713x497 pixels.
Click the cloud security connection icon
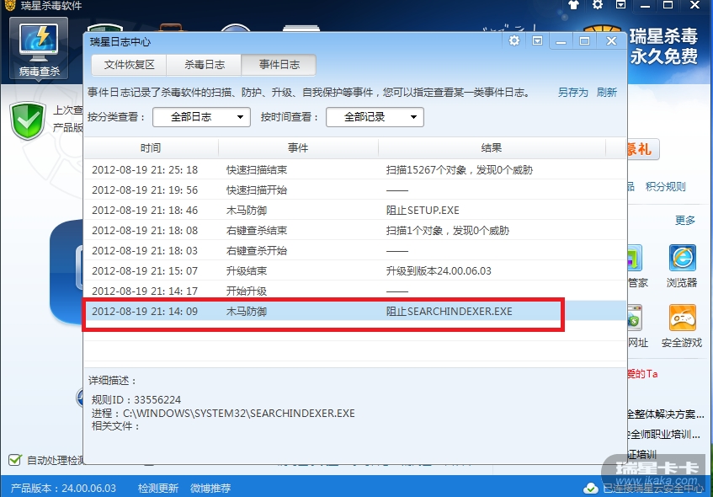point(591,489)
